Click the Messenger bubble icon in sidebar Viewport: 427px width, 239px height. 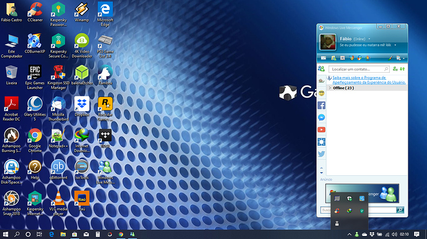(x=321, y=117)
